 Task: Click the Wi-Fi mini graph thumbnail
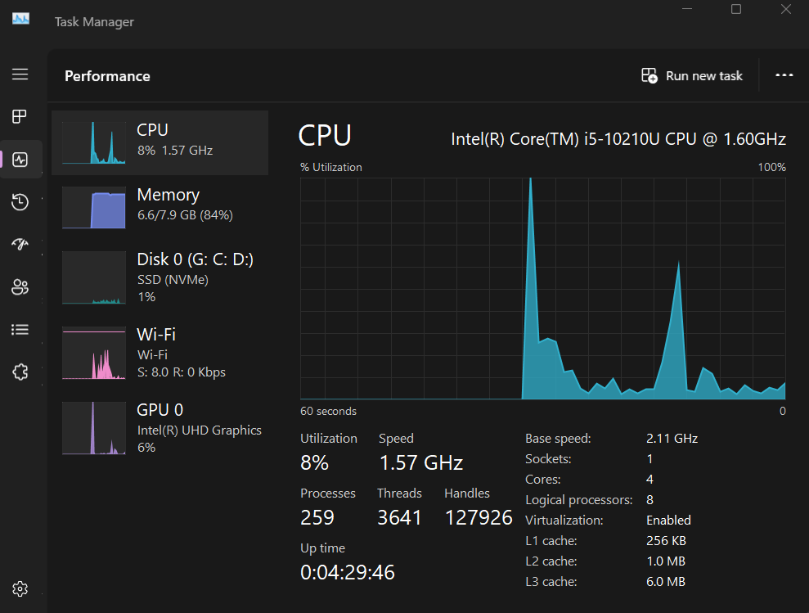tap(94, 353)
